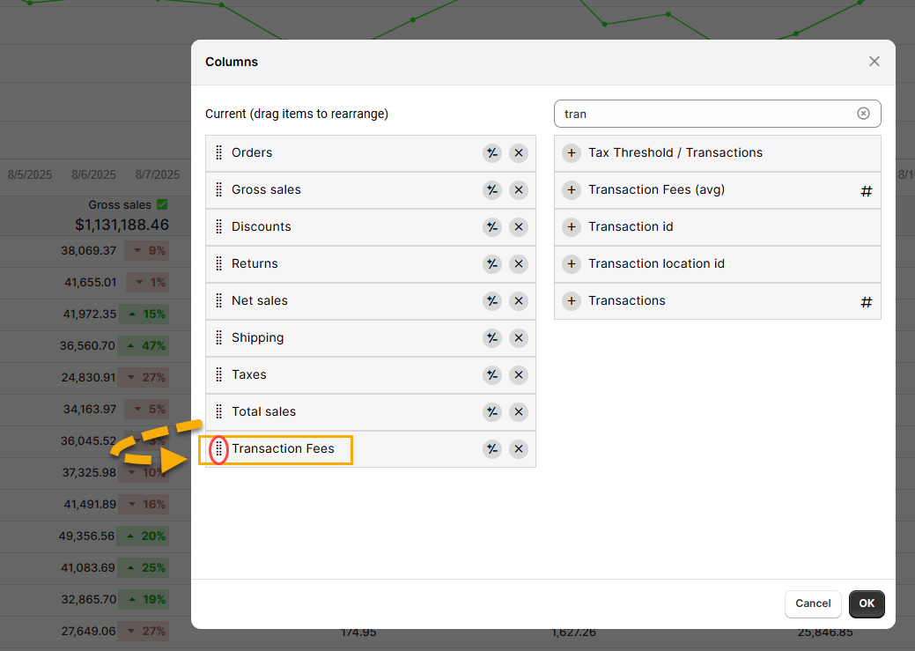Add the Transaction id column
915x651 pixels.
pyautogui.click(x=572, y=227)
